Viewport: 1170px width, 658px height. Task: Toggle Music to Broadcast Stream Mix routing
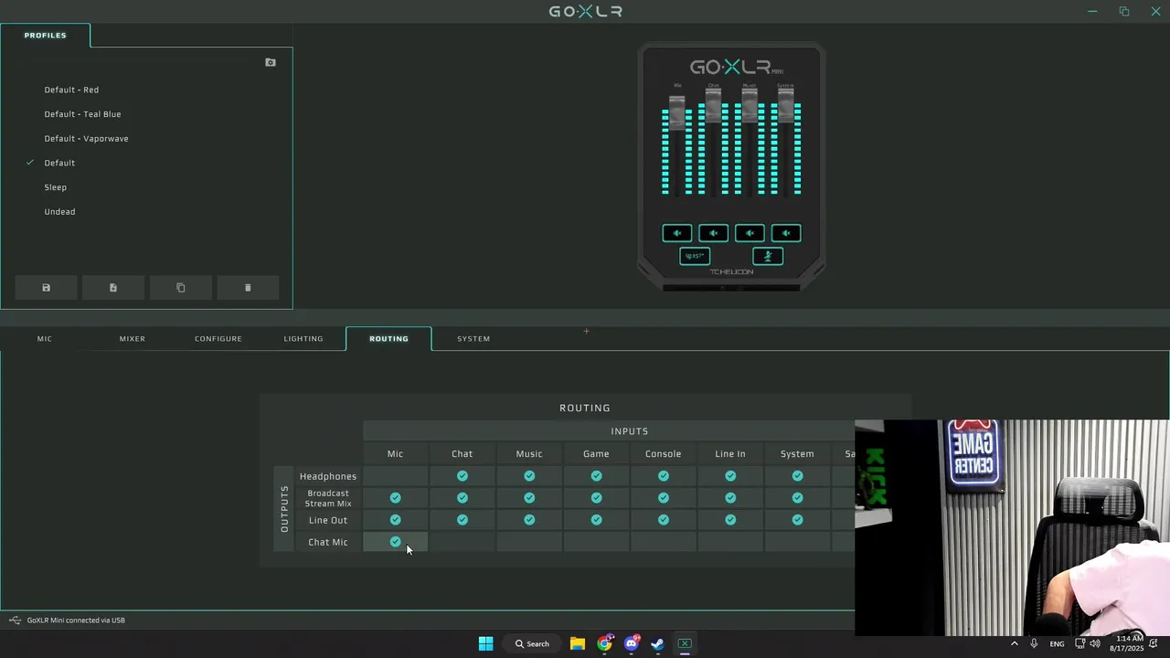coord(529,498)
